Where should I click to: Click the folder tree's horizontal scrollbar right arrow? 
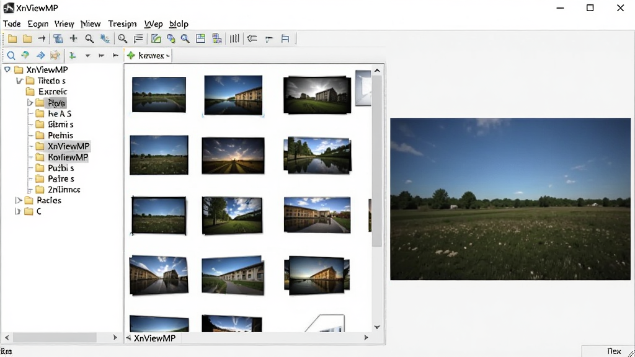pyautogui.click(x=115, y=337)
